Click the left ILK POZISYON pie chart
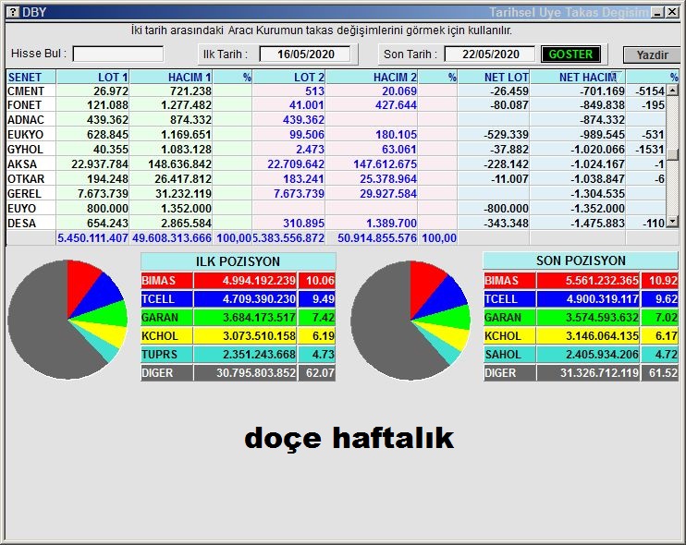The width and height of the screenshot is (686, 545). (x=67, y=320)
